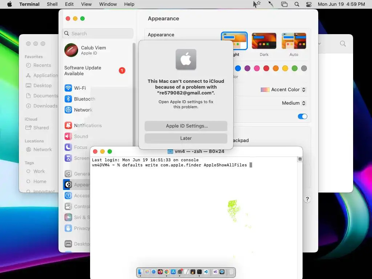Image resolution: width=372 pixels, height=279 pixels.
Task: Open the Terminal menu in the menu bar
Action: tap(29, 4)
